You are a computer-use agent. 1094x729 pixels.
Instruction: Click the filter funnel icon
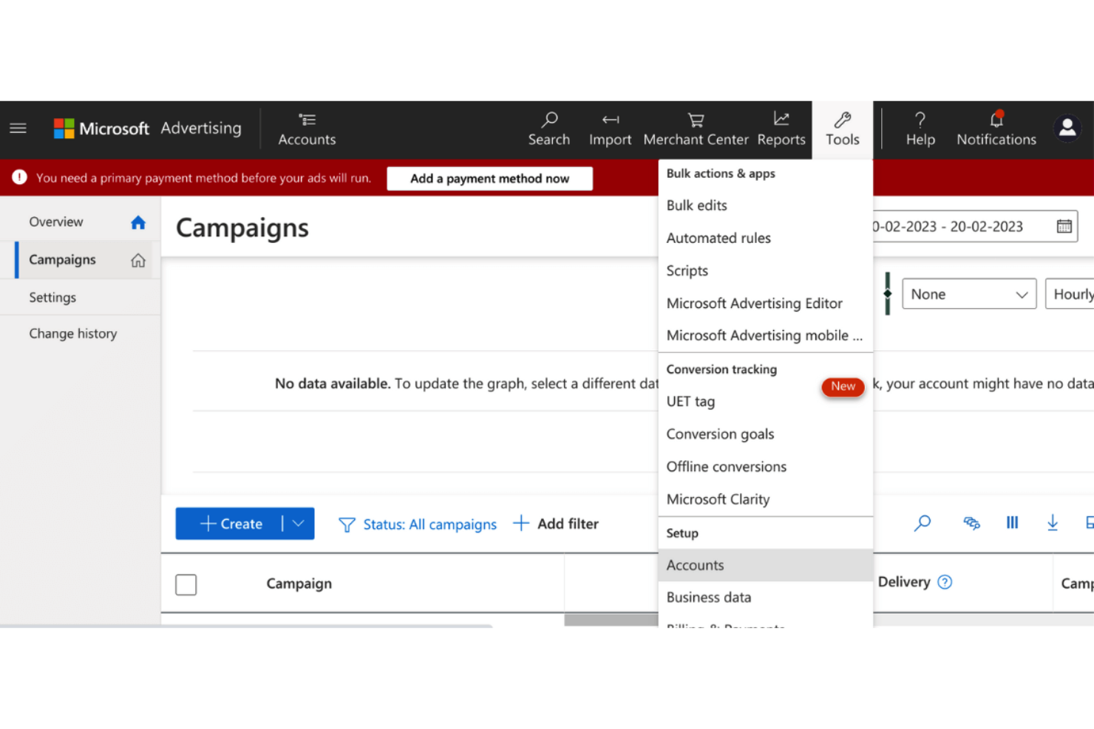click(x=347, y=524)
